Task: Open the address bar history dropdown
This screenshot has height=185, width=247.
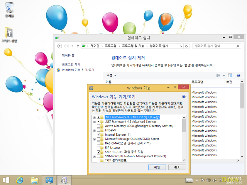Action: coord(181,46)
